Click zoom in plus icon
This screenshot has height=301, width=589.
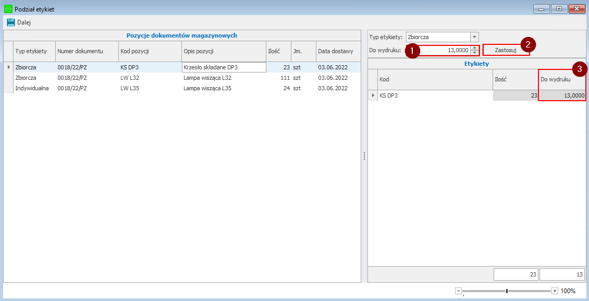[x=555, y=291]
